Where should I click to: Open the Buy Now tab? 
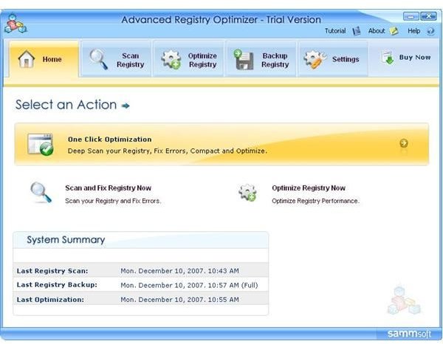[405, 58]
